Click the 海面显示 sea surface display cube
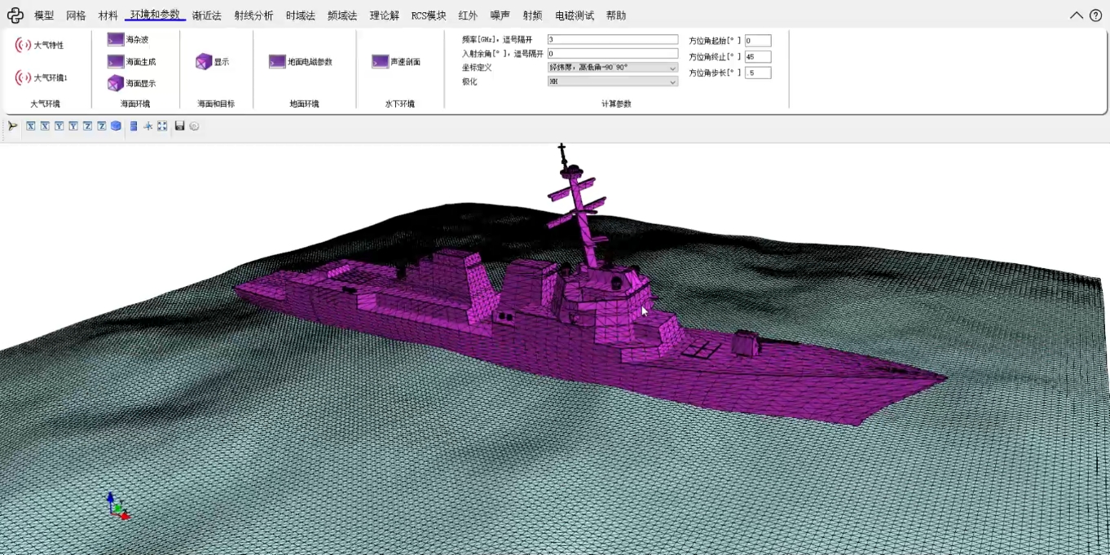 click(116, 83)
